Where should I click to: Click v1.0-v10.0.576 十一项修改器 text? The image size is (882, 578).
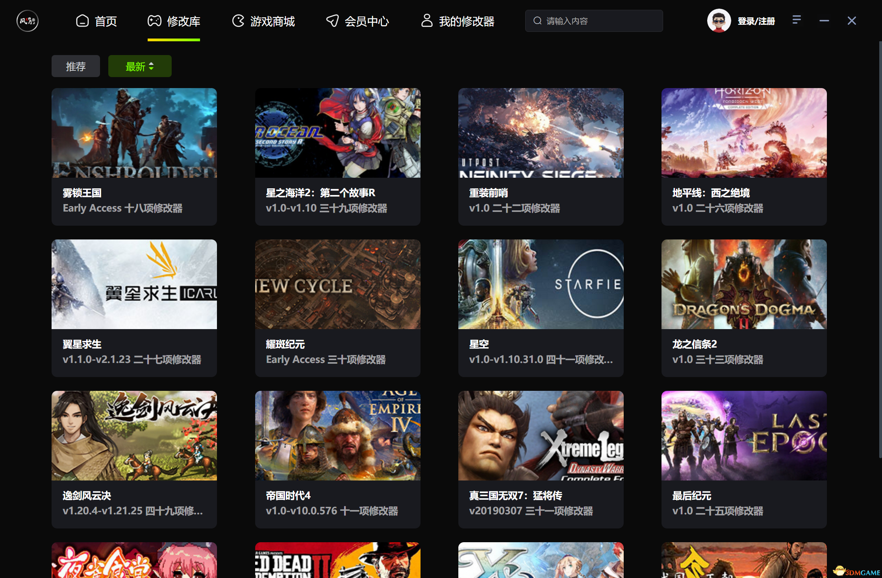pos(332,511)
